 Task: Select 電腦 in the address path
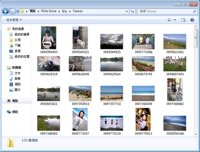(x=33, y=11)
